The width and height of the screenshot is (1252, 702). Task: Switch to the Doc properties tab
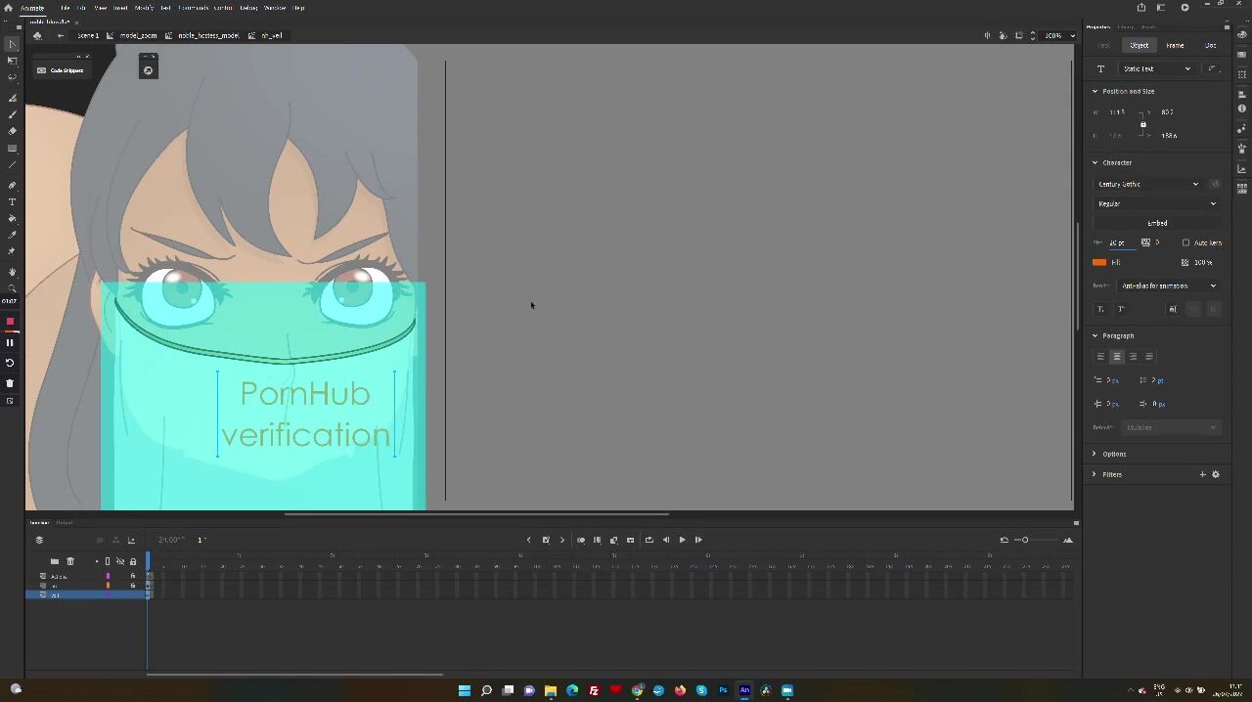[1211, 45]
